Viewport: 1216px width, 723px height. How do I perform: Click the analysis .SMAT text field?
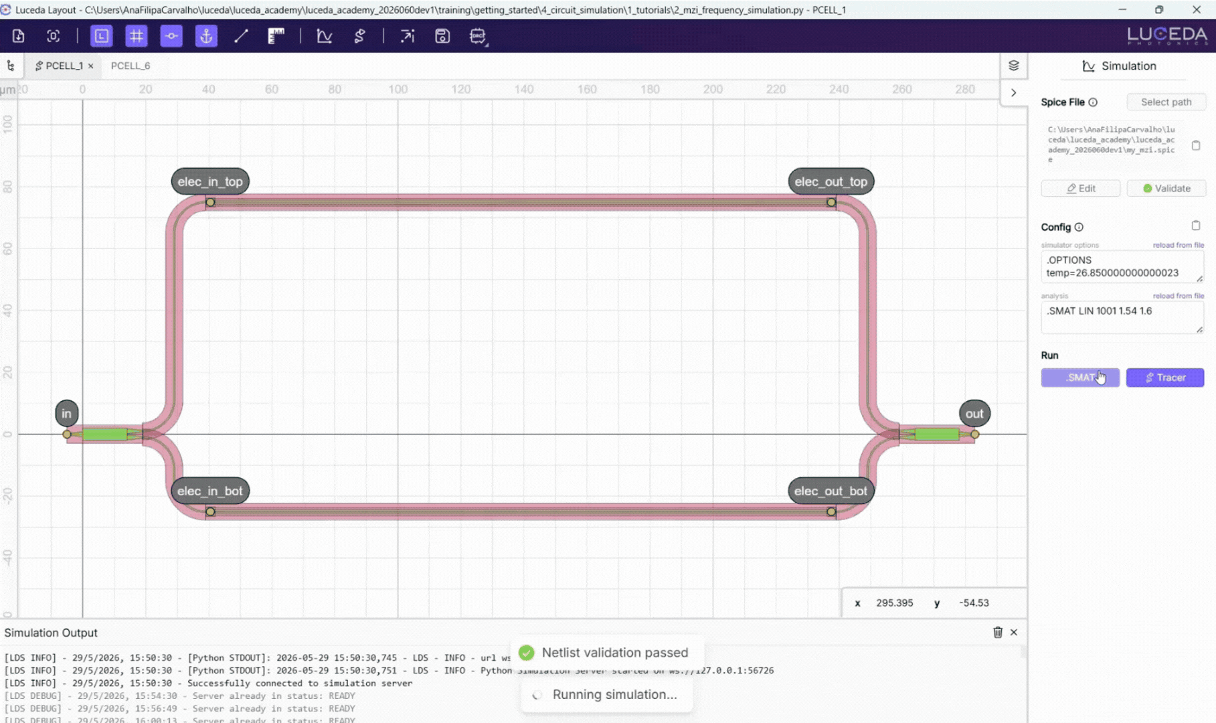click(1122, 317)
